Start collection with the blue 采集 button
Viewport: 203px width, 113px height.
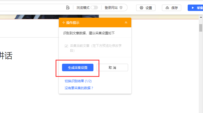[x=196, y=8]
